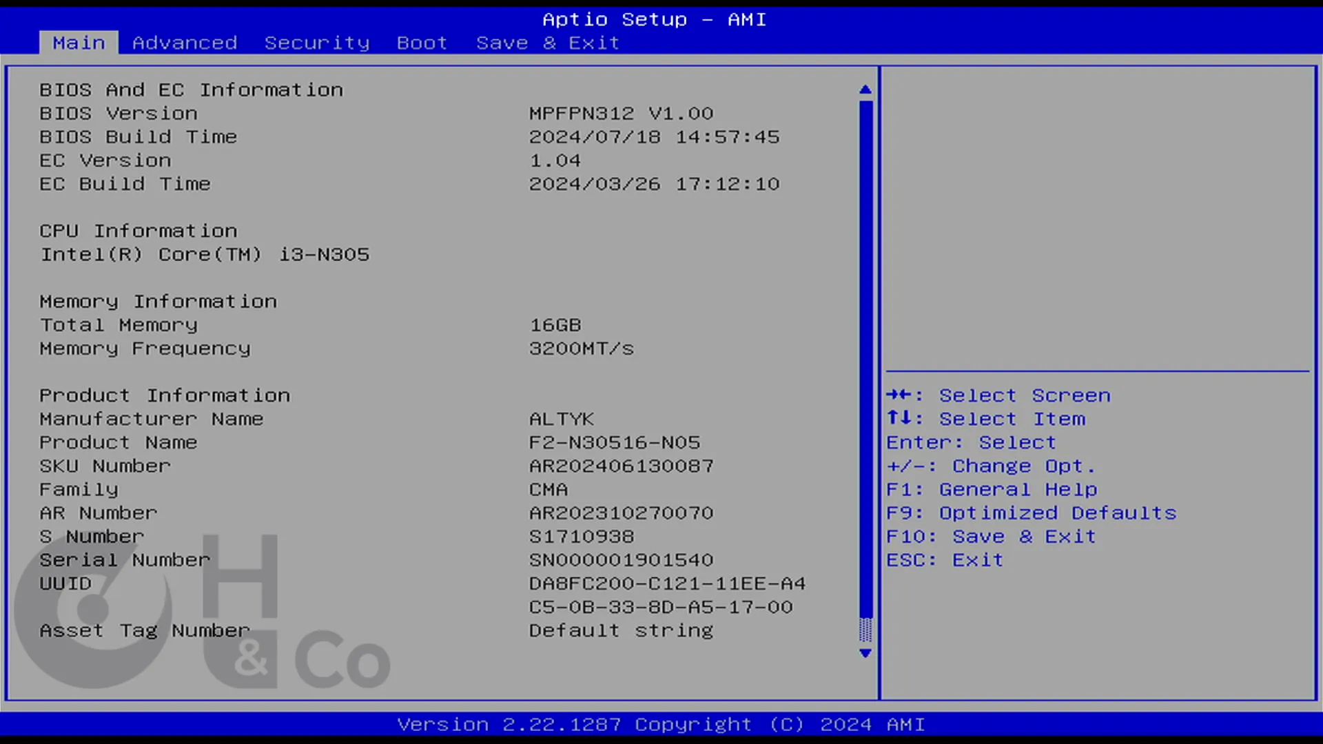Open the Save & Exit tab
The width and height of the screenshot is (1323, 744).
click(548, 43)
